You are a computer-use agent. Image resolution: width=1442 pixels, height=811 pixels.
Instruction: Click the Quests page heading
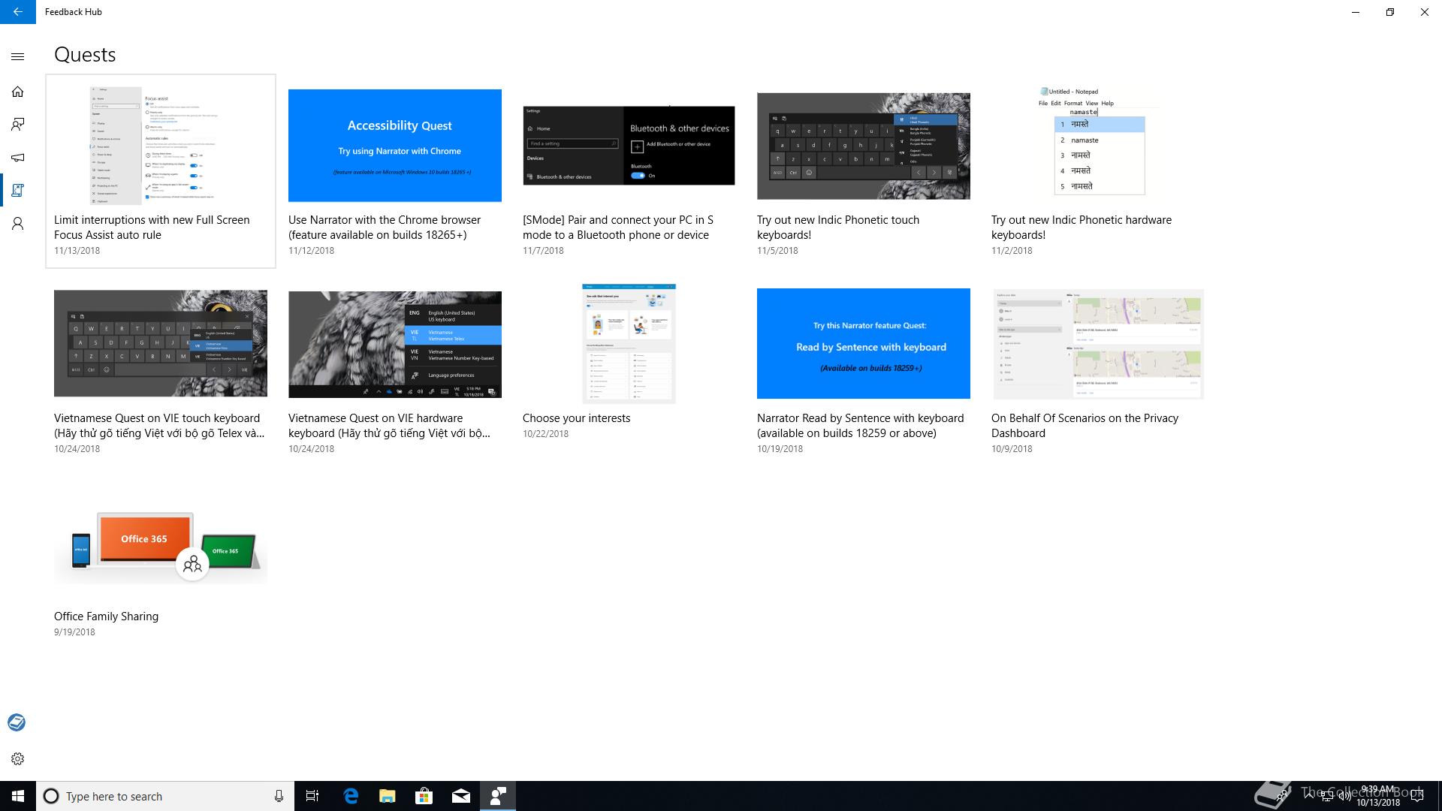[x=85, y=55]
